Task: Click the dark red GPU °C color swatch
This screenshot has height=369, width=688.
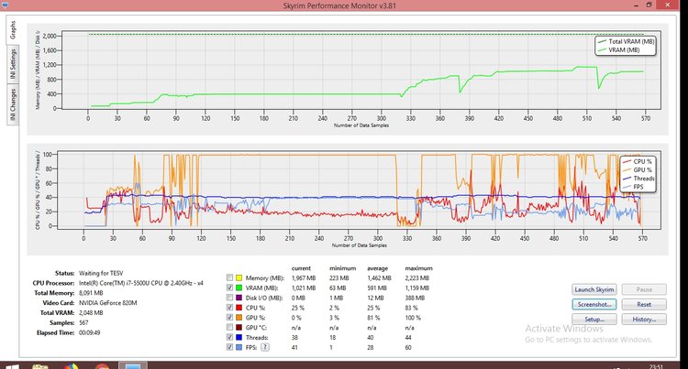Action: (239, 328)
